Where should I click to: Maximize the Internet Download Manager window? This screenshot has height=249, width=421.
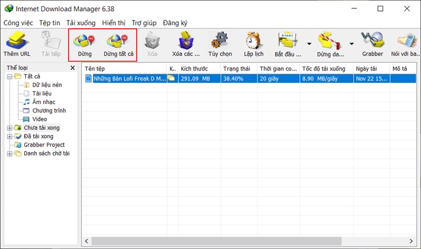click(x=380, y=8)
